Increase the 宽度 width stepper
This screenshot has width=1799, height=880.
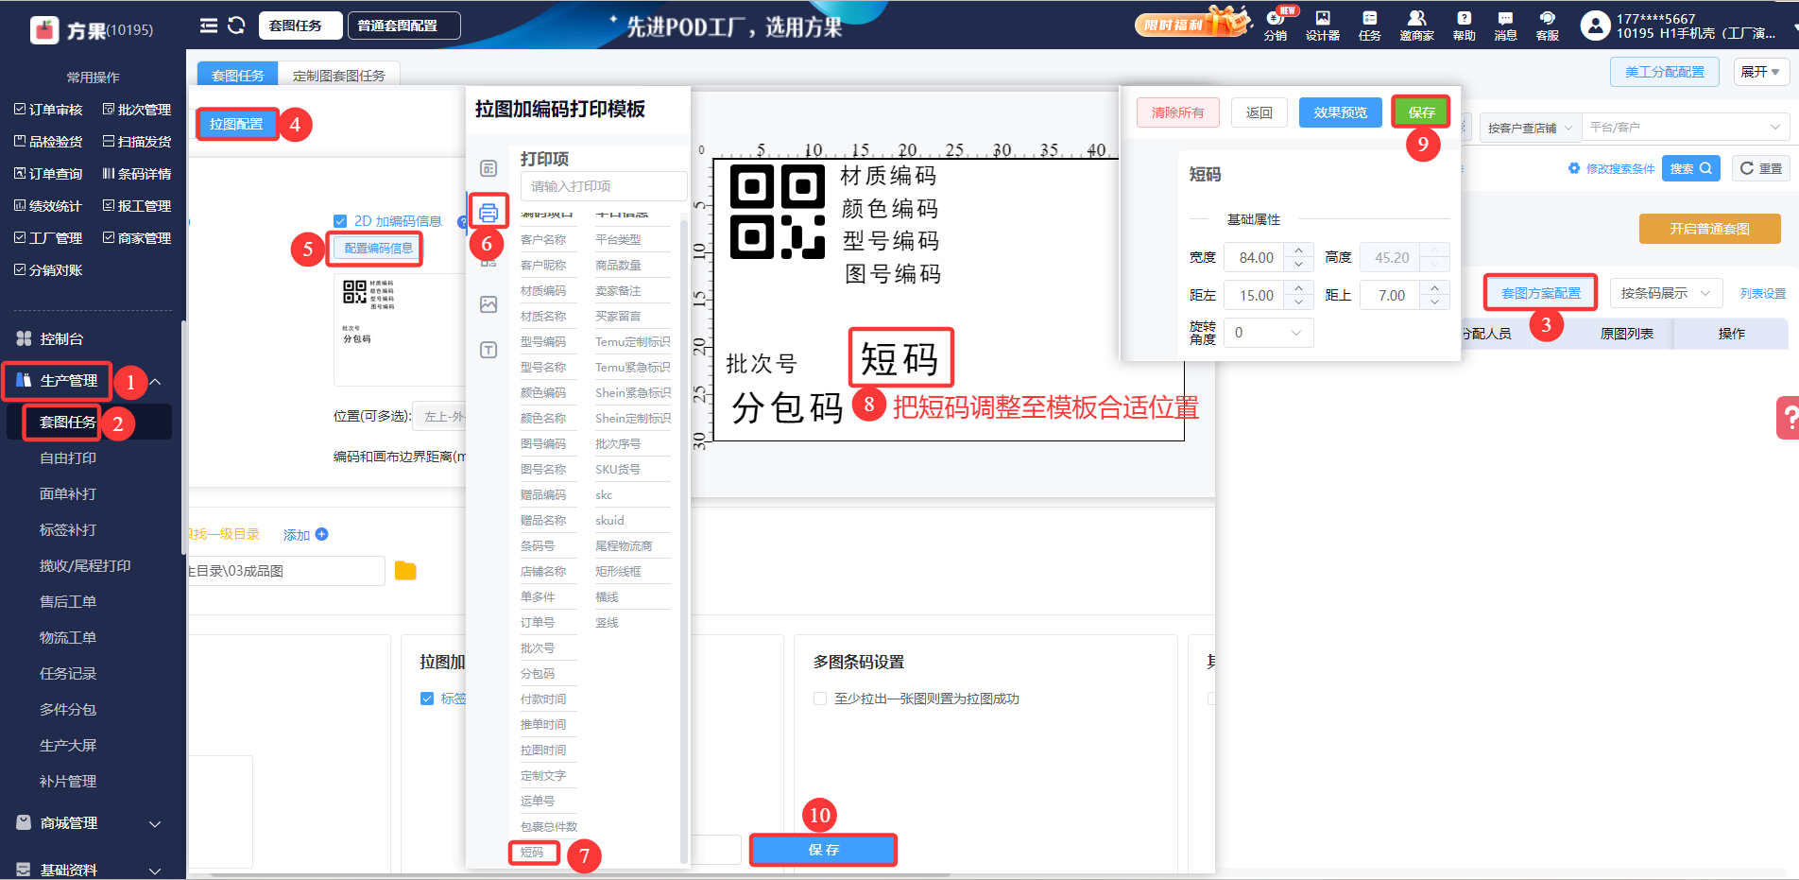pyautogui.click(x=1299, y=250)
